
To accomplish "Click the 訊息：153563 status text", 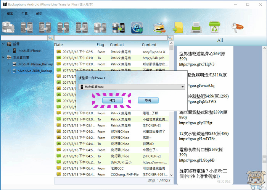I will (159, 181).
